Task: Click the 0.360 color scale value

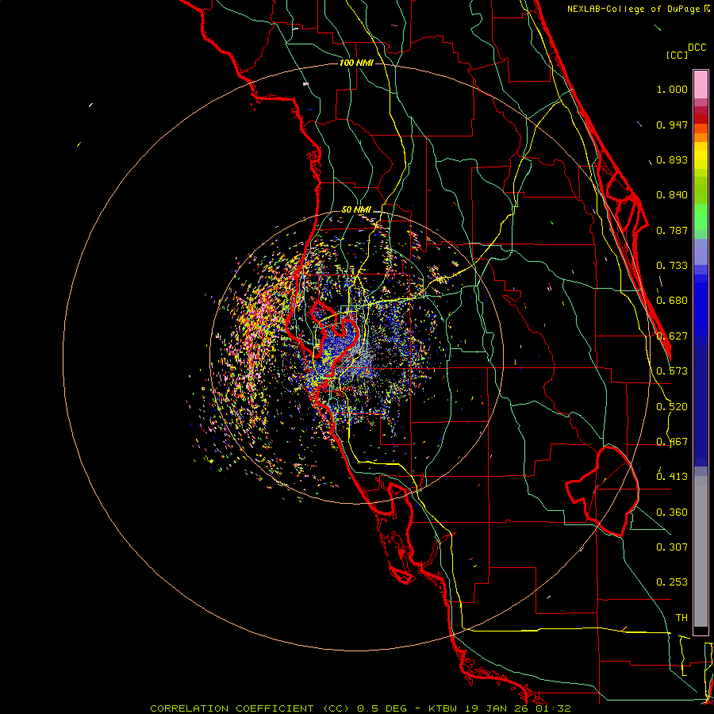Action: click(672, 512)
